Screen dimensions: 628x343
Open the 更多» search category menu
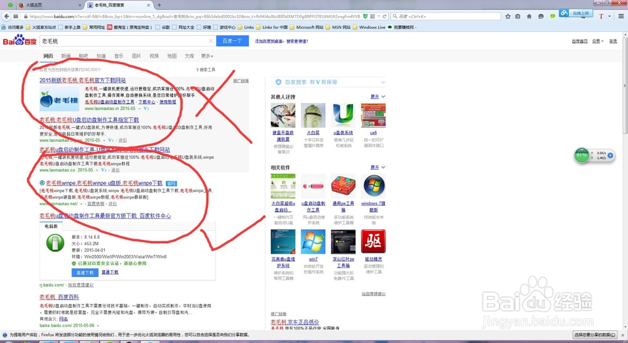tap(207, 56)
